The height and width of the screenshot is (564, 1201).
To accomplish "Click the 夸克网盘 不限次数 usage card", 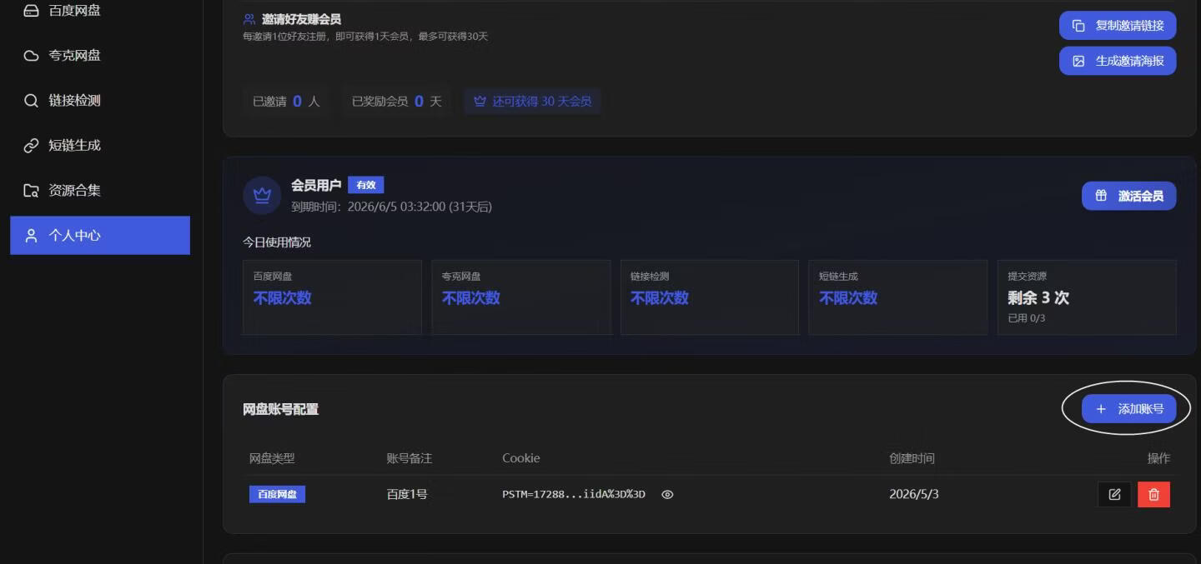I will (x=520, y=297).
